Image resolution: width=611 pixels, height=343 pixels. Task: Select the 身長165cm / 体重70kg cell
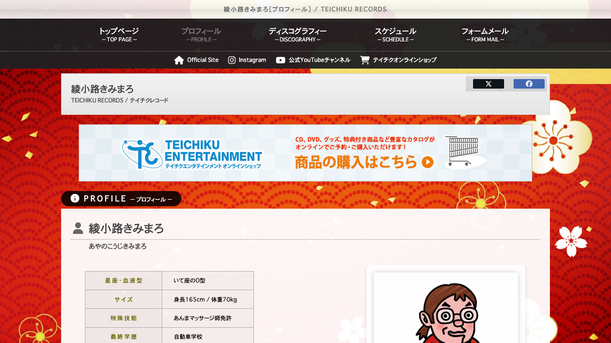[208, 299]
